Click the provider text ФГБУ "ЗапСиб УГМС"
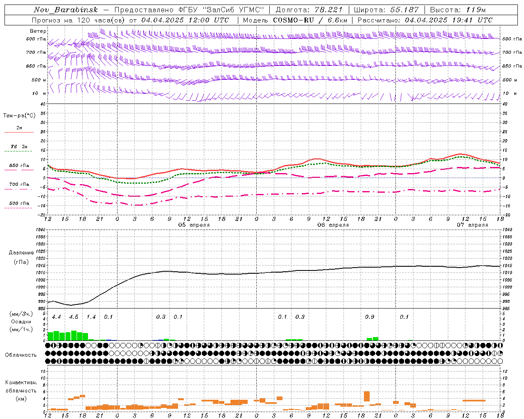The width and height of the screenshot is (524, 419). [221, 10]
